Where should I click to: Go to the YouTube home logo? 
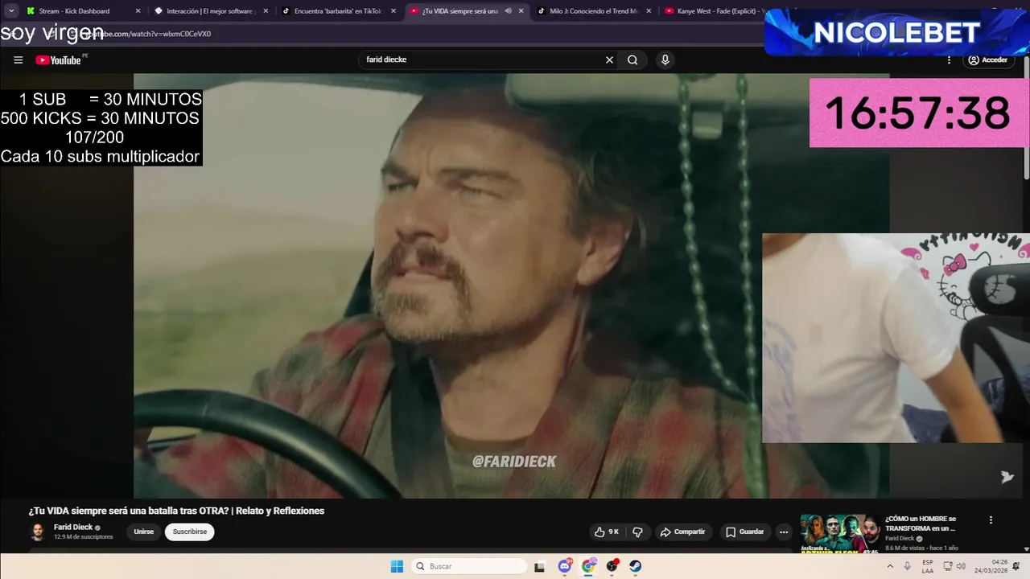(x=58, y=60)
